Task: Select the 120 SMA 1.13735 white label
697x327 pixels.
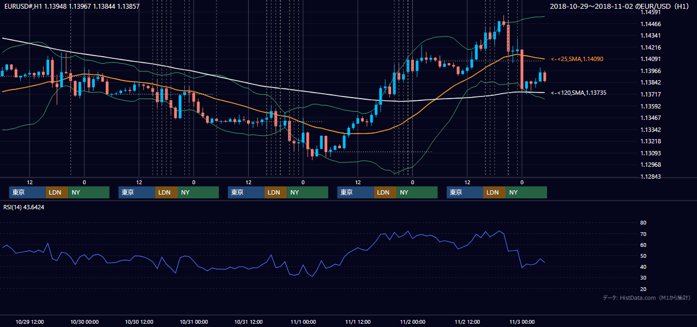Action: pyautogui.click(x=579, y=93)
